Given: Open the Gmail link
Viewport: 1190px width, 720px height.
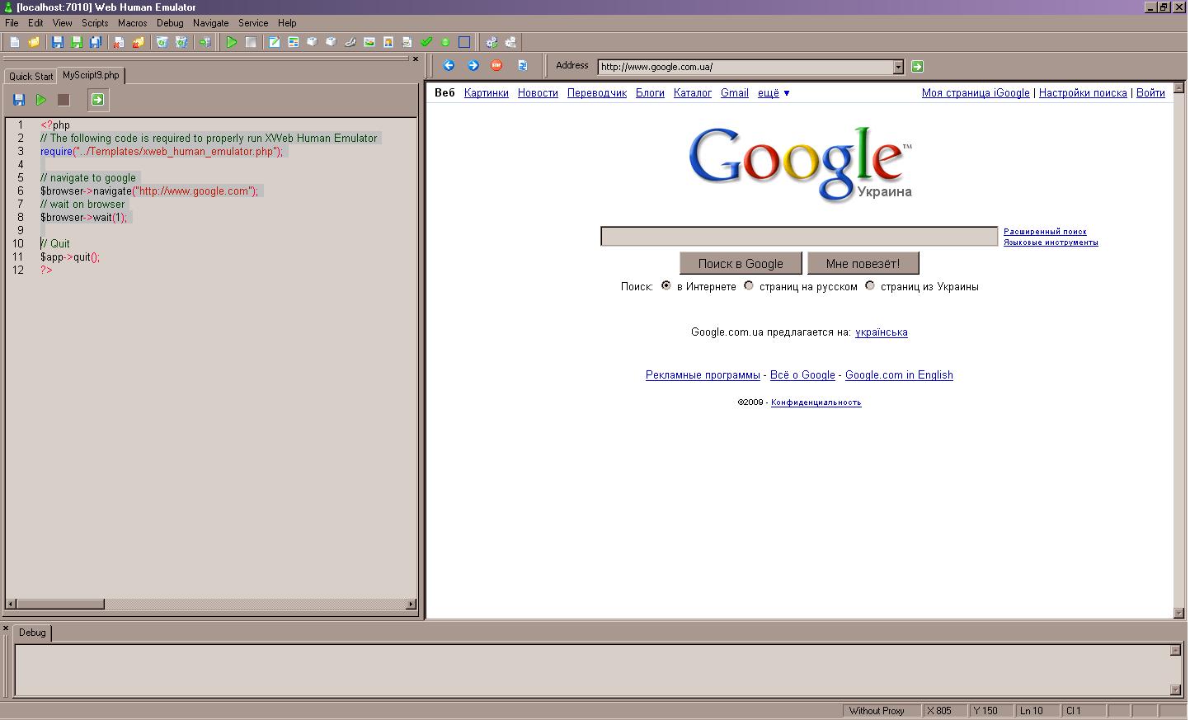Looking at the screenshot, I should tap(735, 93).
